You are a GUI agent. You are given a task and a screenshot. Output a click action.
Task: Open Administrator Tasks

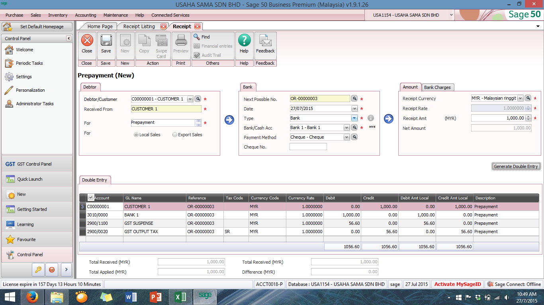click(35, 104)
